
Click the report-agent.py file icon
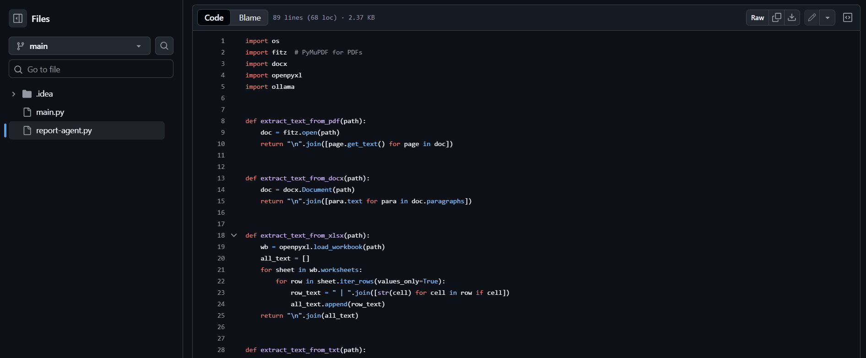point(27,130)
